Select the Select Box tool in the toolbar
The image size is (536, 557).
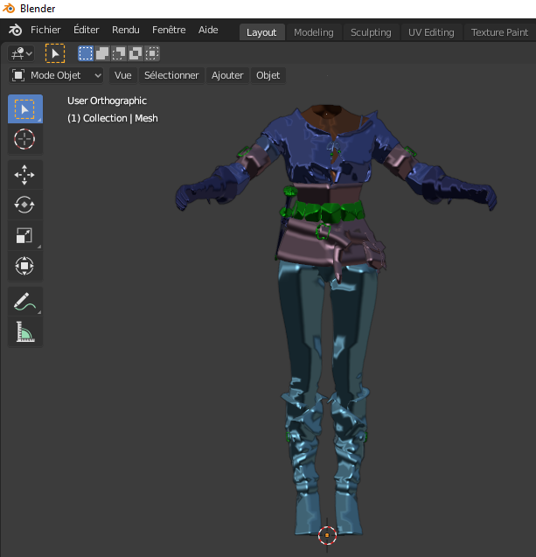[25, 109]
